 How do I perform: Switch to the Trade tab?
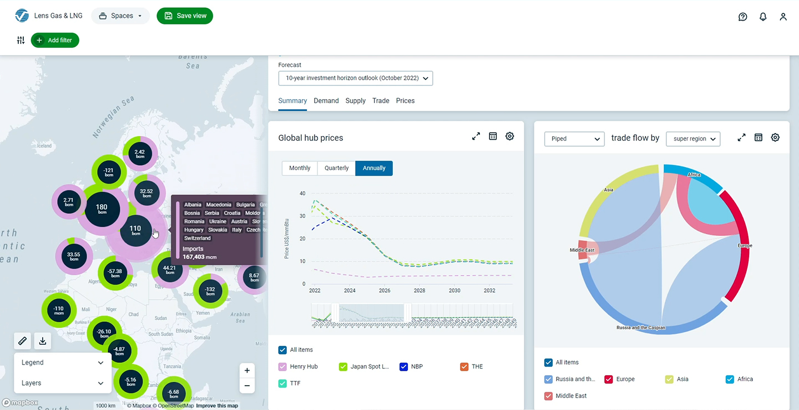pyautogui.click(x=381, y=101)
